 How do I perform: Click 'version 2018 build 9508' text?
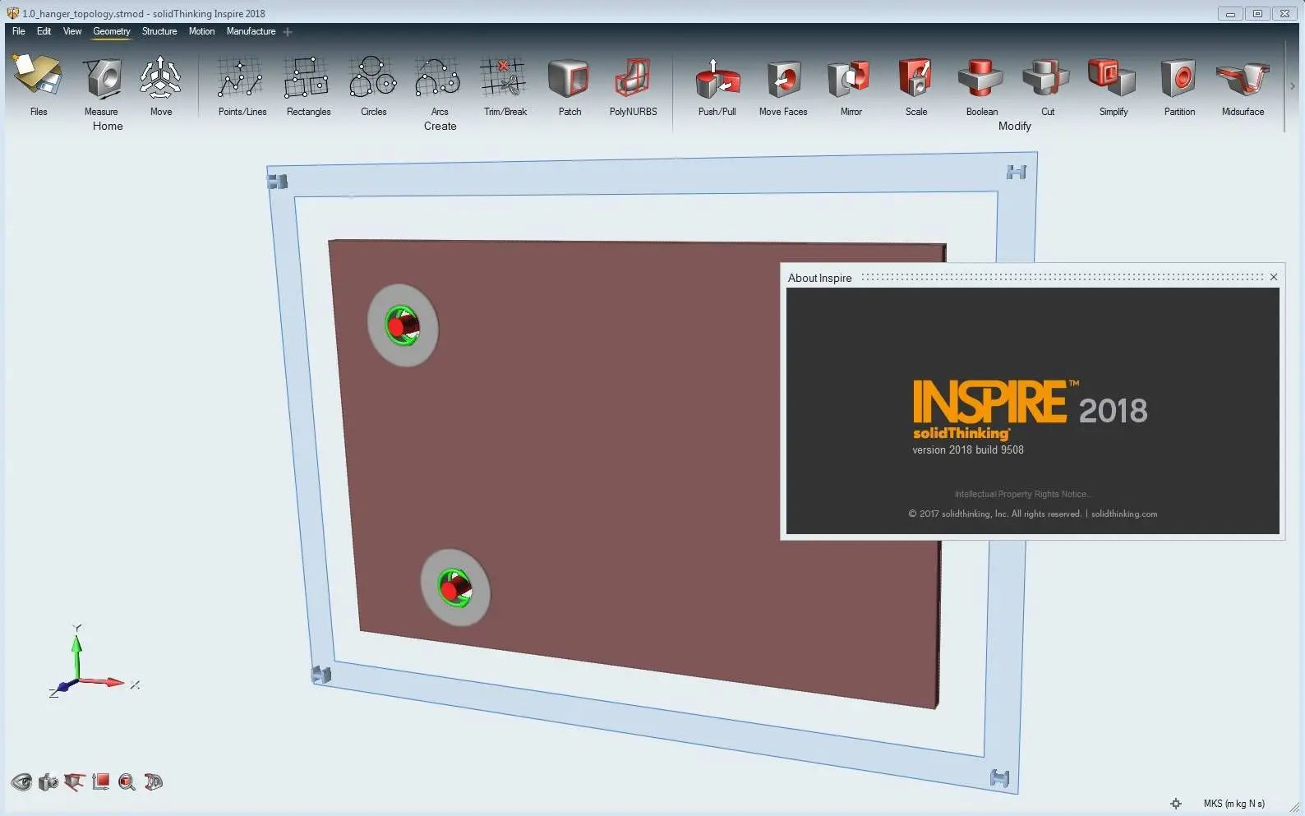click(967, 449)
